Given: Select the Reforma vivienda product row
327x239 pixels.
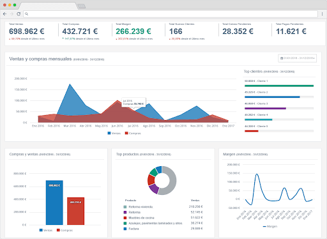Looking at the screenshot, I should [x=163, y=207].
